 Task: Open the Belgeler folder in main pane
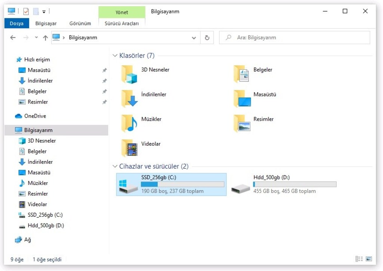click(x=241, y=74)
